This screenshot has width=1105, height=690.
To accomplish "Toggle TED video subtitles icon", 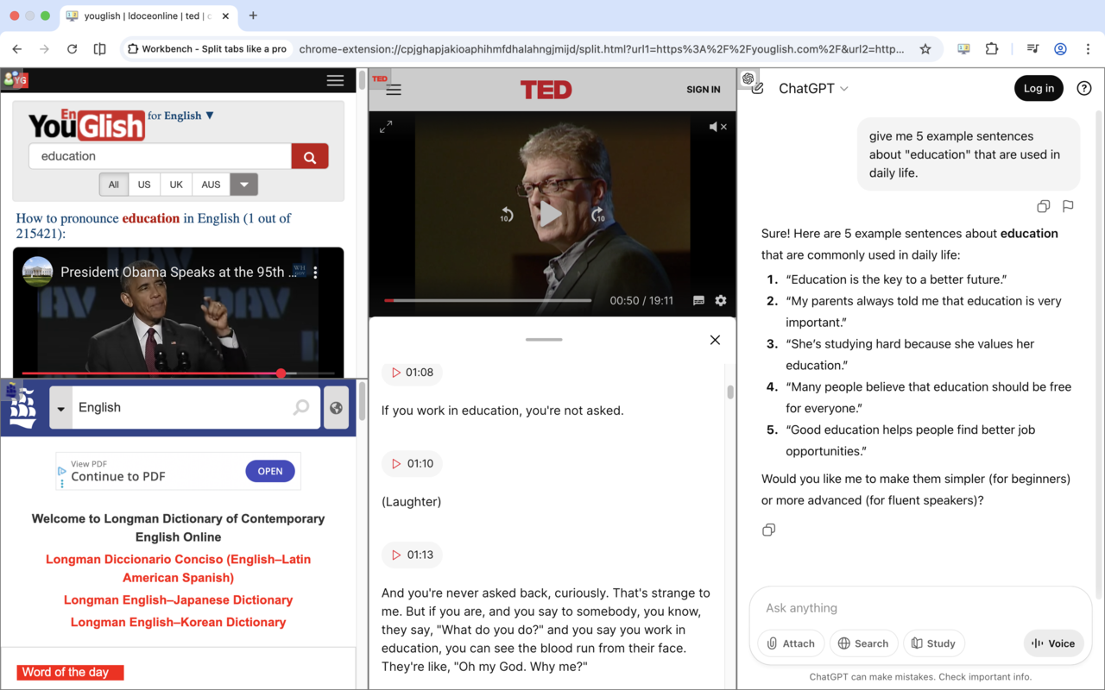I will 698,301.
